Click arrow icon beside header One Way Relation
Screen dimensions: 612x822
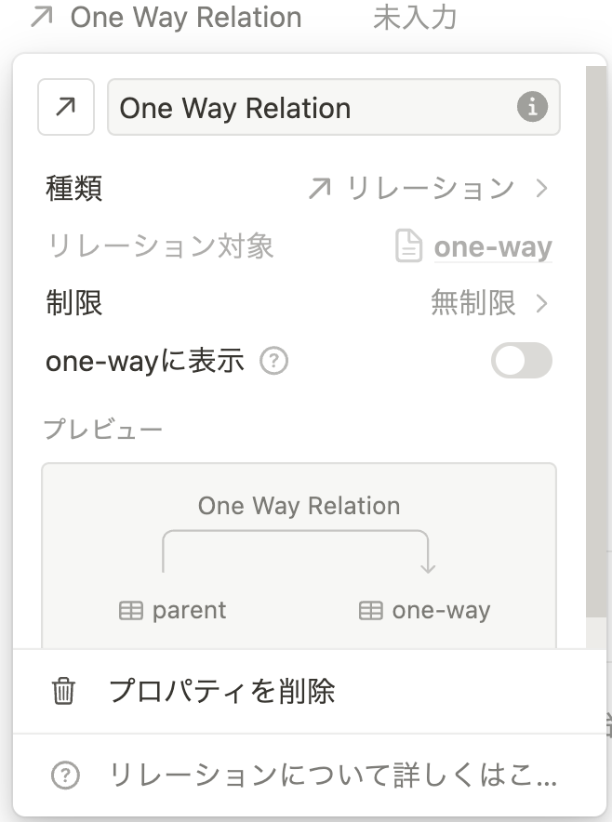click(x=42, y=16)
